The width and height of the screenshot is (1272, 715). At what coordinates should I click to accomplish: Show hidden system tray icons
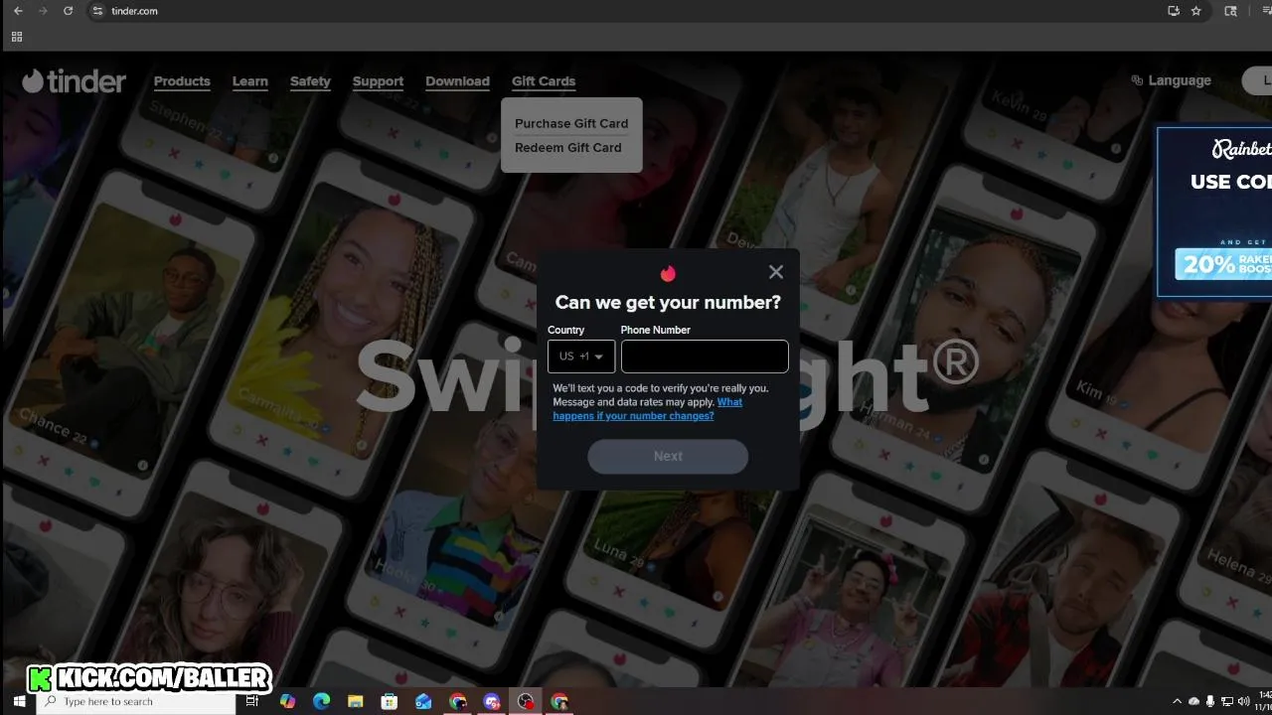pyautogui.click(x=1178, y=701)
